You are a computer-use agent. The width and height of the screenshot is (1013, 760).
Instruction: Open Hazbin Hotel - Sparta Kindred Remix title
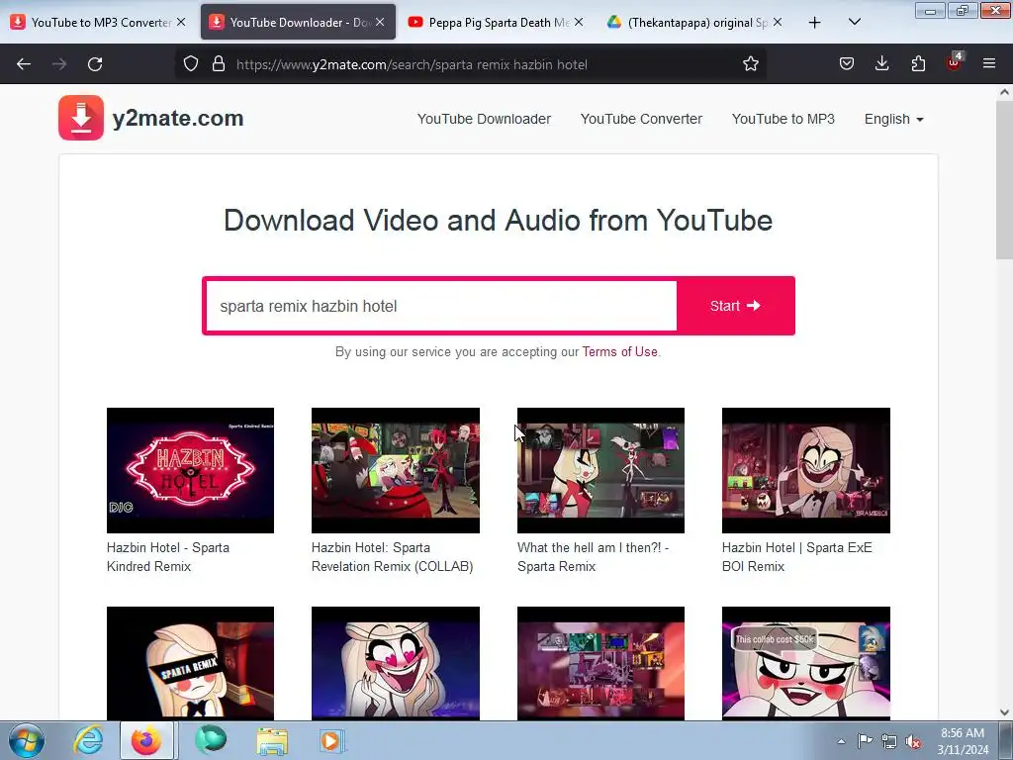coord(168,556)
